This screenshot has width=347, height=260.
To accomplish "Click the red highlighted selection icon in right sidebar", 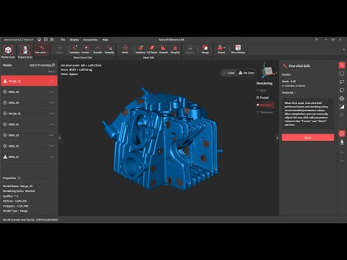I will (342, 65).
